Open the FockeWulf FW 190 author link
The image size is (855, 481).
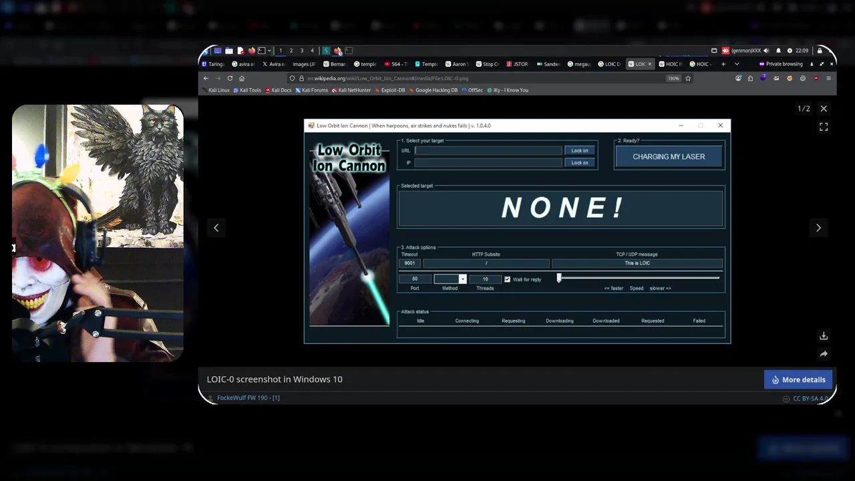pos(248,397)
